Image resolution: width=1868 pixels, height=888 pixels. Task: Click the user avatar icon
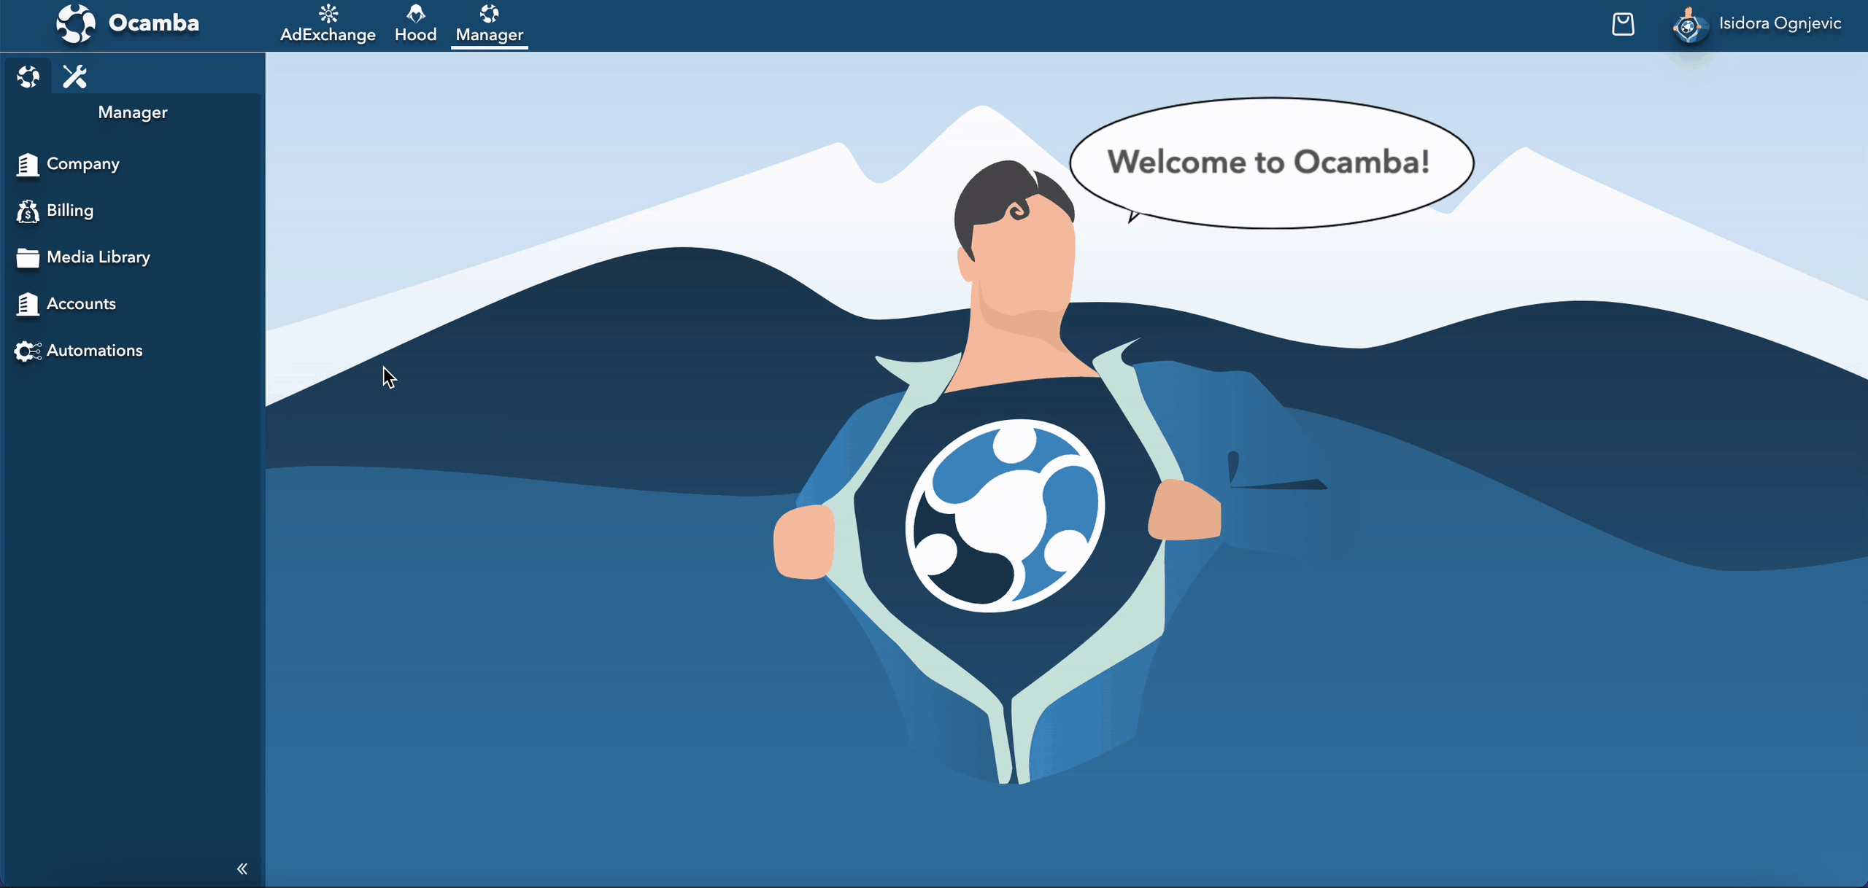(1688, 26)
